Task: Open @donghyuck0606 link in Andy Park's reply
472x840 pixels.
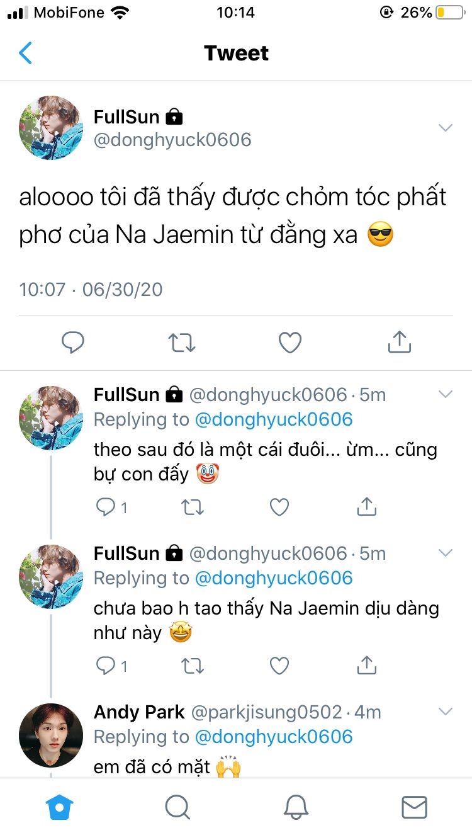Action: 274,737
